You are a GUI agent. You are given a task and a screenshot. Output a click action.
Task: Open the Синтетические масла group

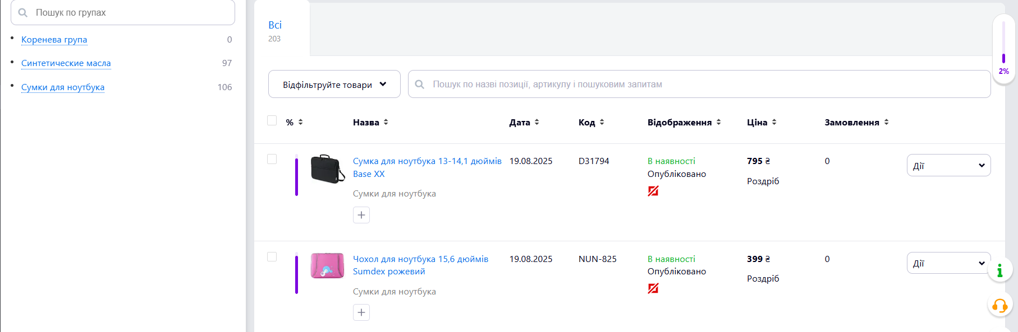pyautogui.click(x=66, y=63)
